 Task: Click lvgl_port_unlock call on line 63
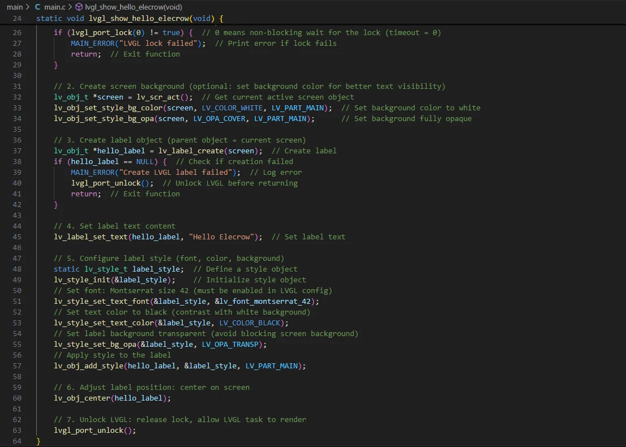click(x=88, y=431)
